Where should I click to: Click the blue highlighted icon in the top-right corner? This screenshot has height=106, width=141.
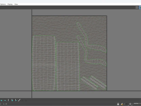tap(140, 7)
